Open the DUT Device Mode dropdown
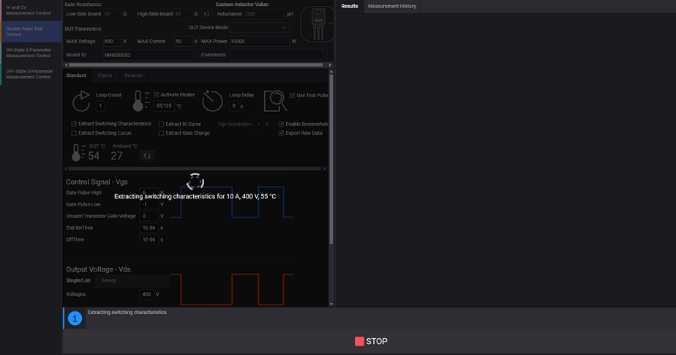Screen dimensions: 676x355 (260, 28)
